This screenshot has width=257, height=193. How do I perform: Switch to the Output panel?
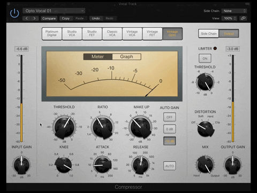click(229, 34)
